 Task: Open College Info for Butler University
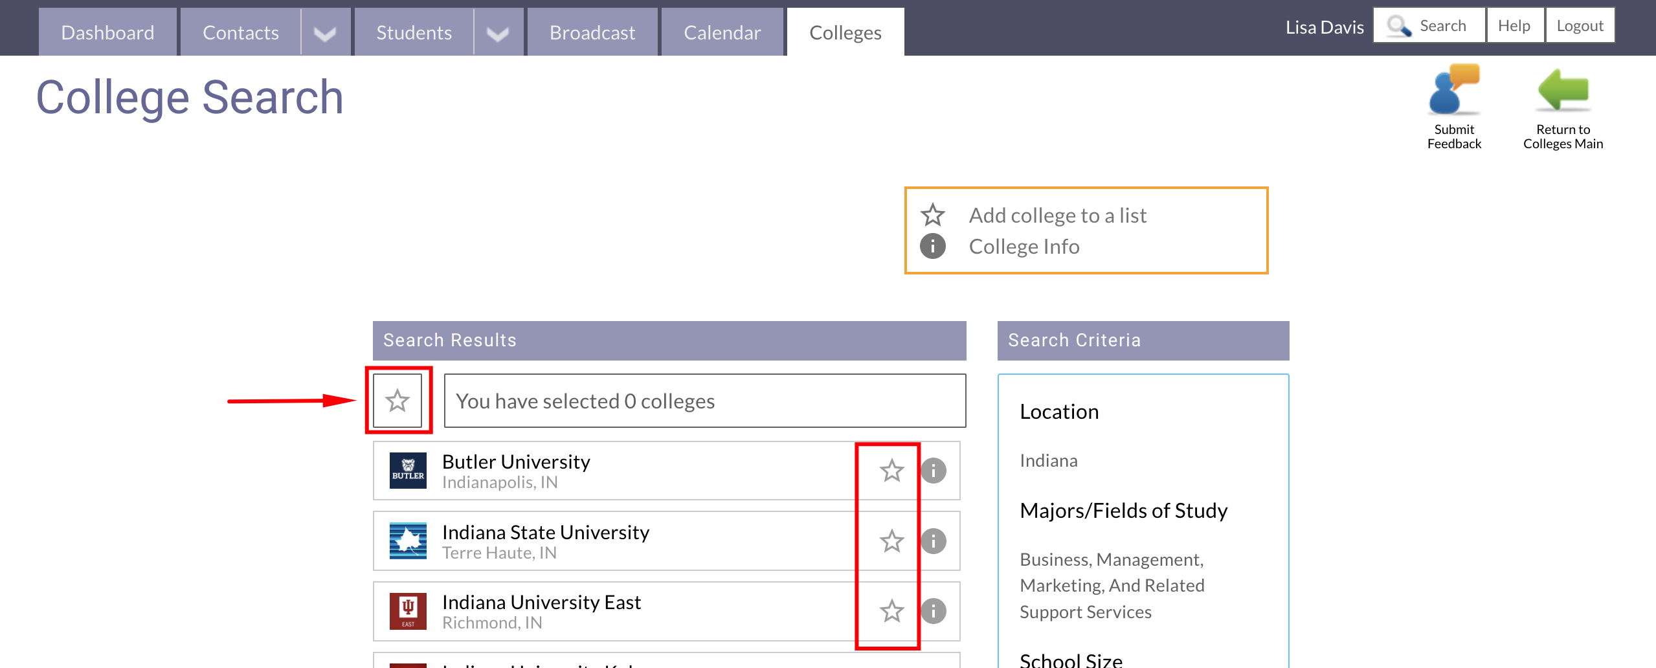[x=933, y=471]
